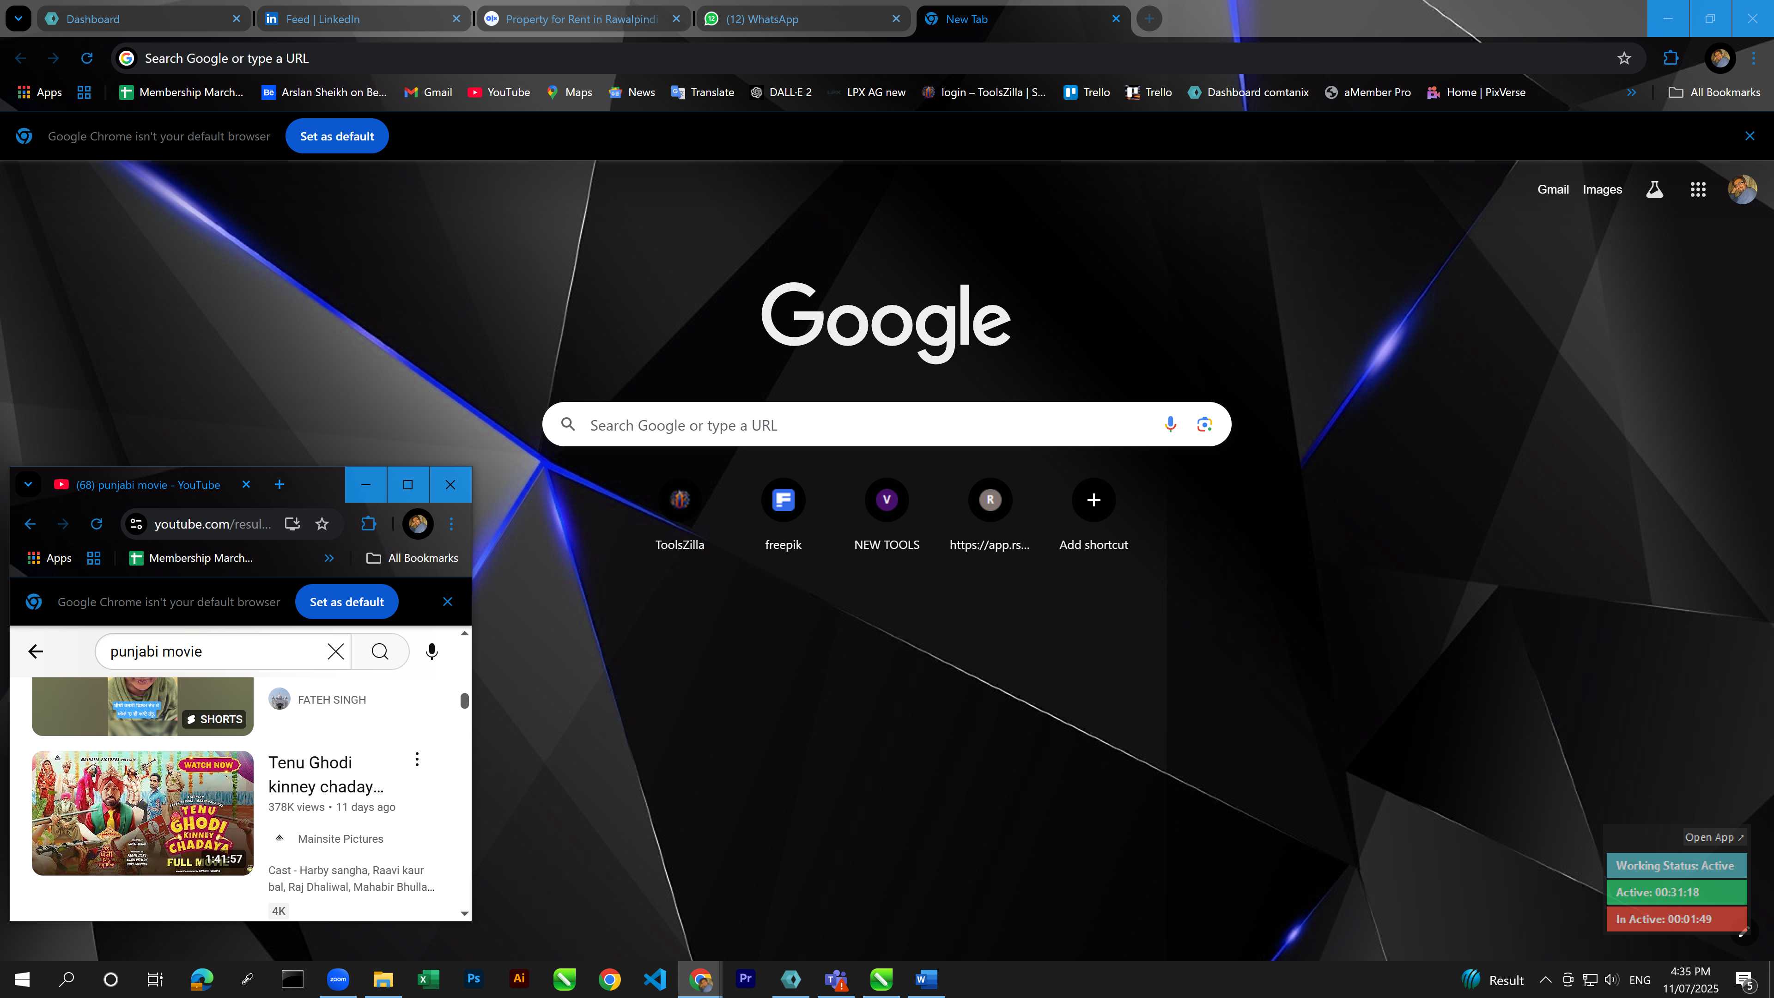
Task: Open All Bookmarks folder in main window
Action: (x=1715, y=92)
